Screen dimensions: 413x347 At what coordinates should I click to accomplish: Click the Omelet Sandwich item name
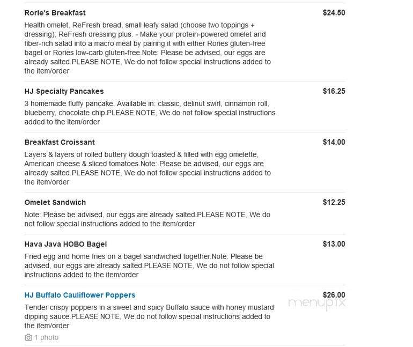pos(55,202)
